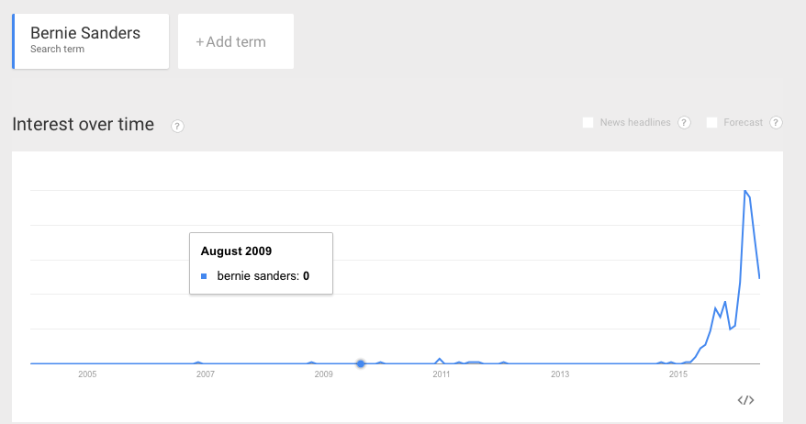Viewport: 806px width, 424px height.
Task: Click help icon next to News headlines
Action: (x=684, y=123)
